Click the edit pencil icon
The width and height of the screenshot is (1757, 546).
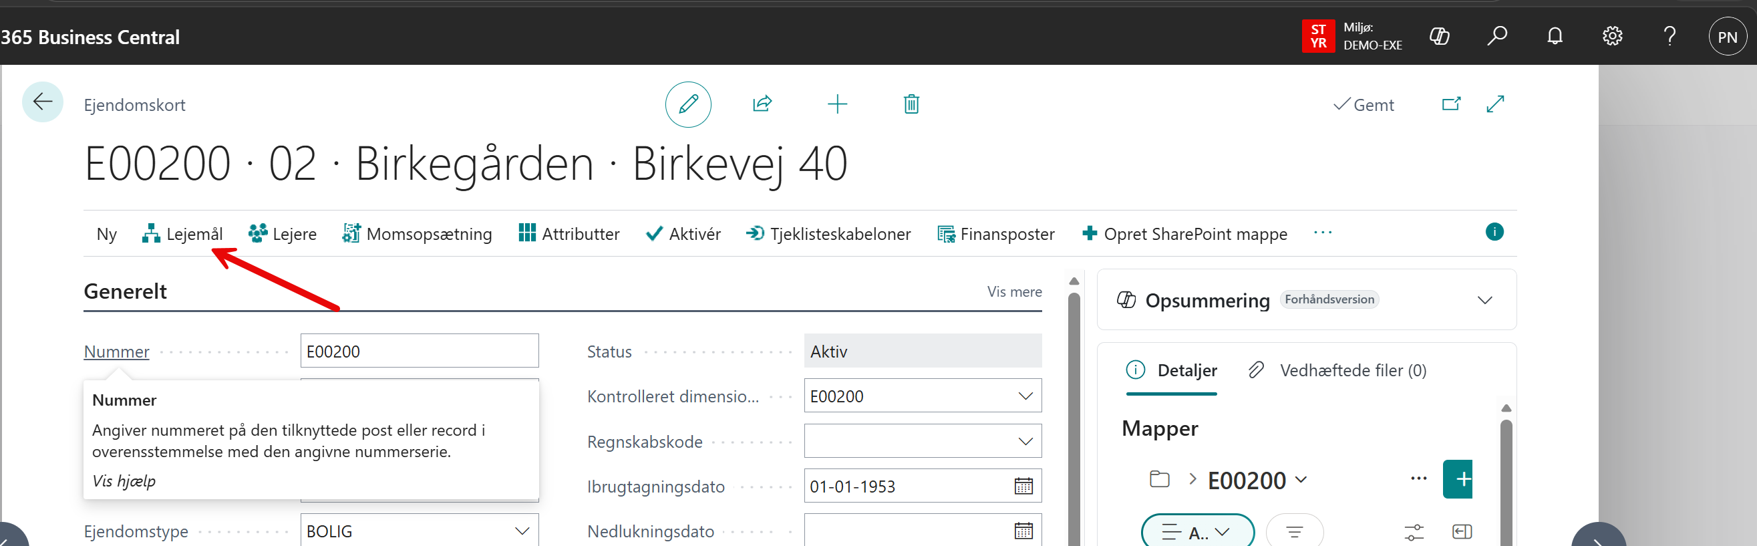click(x=688, y=104)
